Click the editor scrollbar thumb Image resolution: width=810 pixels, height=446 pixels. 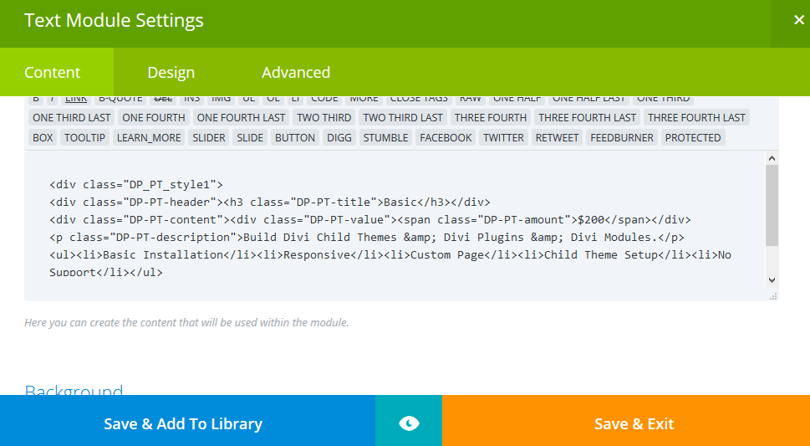click(x=772, y=205)
